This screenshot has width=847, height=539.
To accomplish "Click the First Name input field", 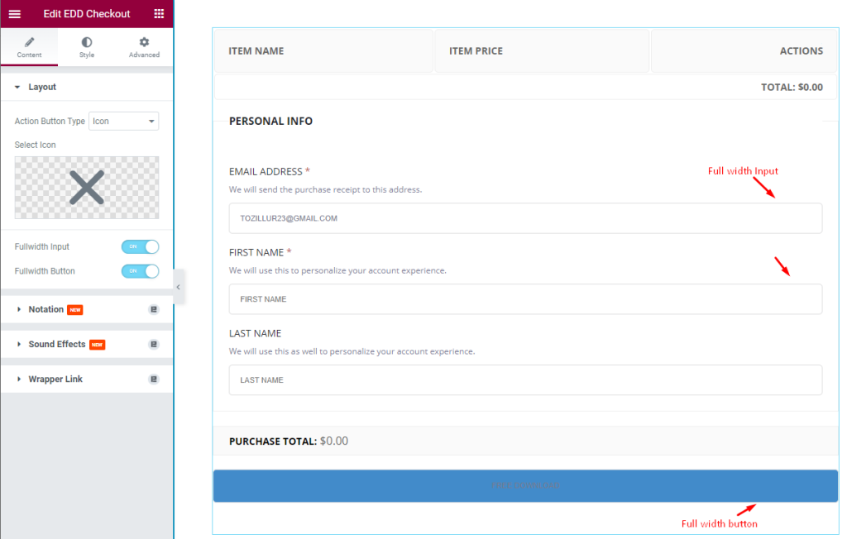I will [525, 299].
